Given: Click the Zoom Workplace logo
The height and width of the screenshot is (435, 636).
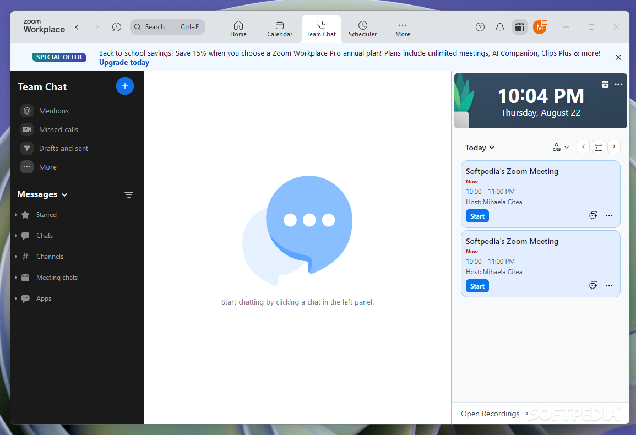Looking at the screenshot, I should point(44,26).
